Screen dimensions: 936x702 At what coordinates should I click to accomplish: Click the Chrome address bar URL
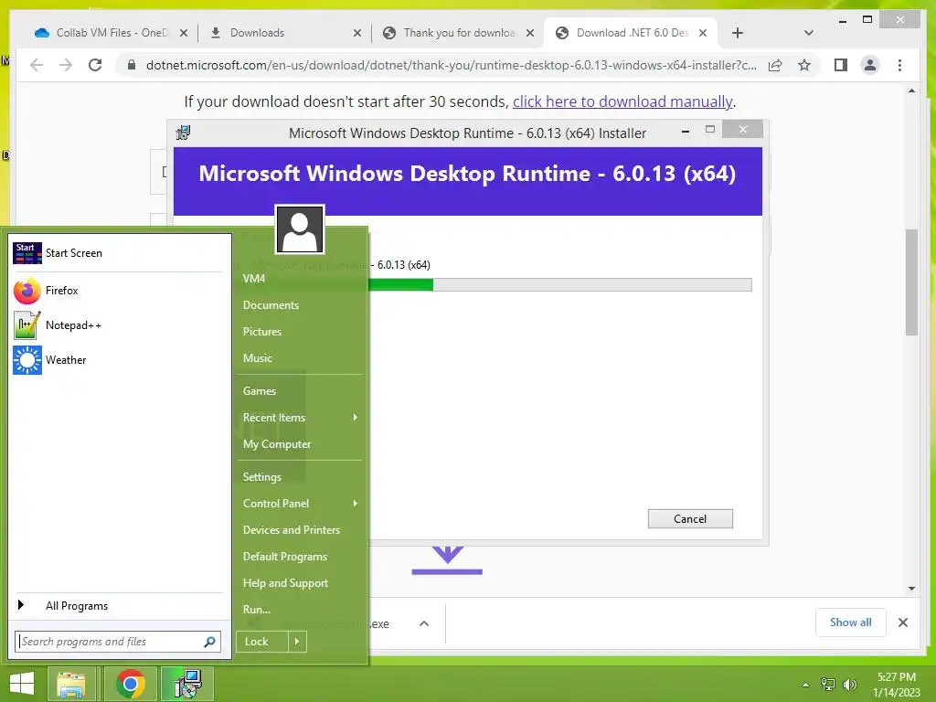(451, 65)
